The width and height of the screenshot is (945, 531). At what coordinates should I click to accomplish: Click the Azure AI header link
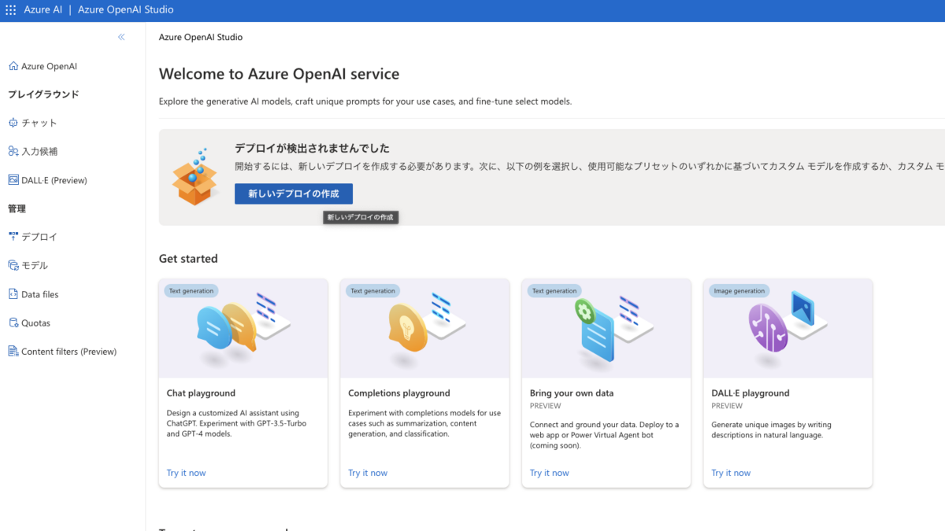tap(44, 10)
